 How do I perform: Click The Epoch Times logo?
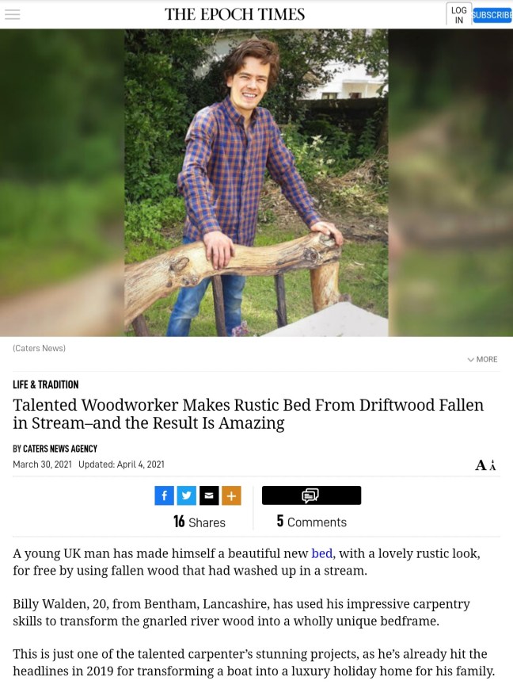(x=234, y=14)
